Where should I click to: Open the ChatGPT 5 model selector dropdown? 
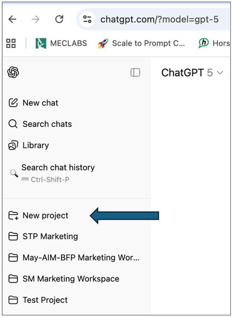pyautogui.click(x=192, y=73)
